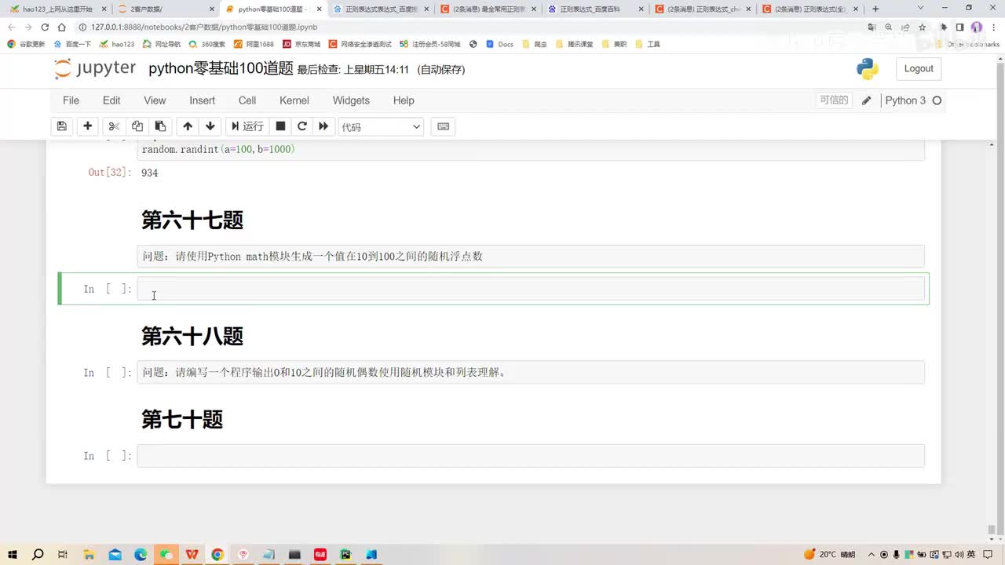Open the Widgets menu
This screenshot has height=565, width=1005.
coord(351,100)
